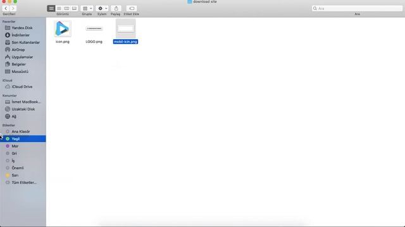The image size is (405, 227).
Task: Open the Grupla grouping dropdown
Action: pyautogui.click(x=87, y=8)
